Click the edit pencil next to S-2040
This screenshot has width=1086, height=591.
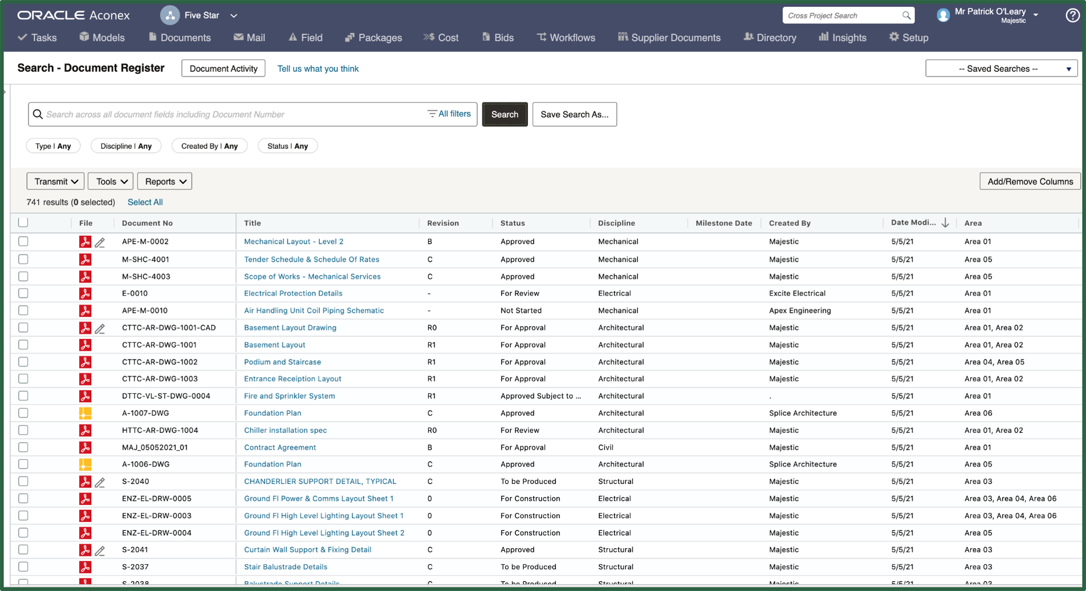[100, 482]
